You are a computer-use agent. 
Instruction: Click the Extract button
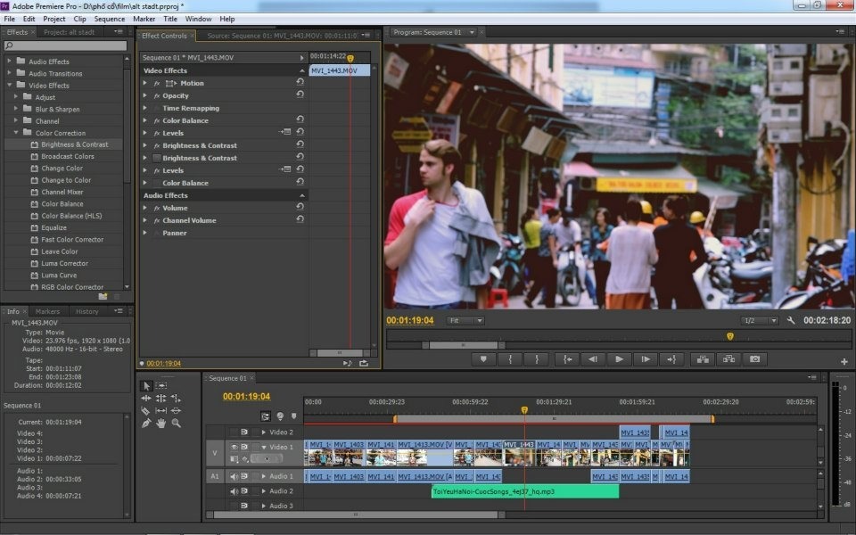(x=728, y=359)
